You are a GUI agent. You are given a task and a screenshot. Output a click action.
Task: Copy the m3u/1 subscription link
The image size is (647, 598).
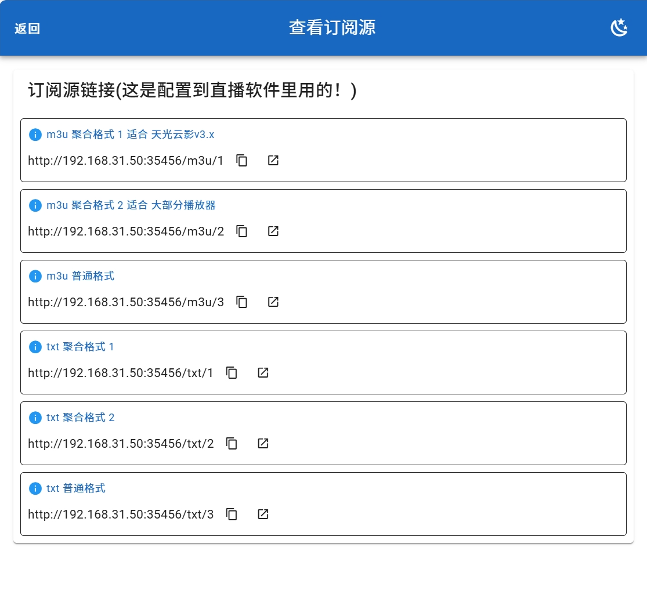tap(242, 161)
